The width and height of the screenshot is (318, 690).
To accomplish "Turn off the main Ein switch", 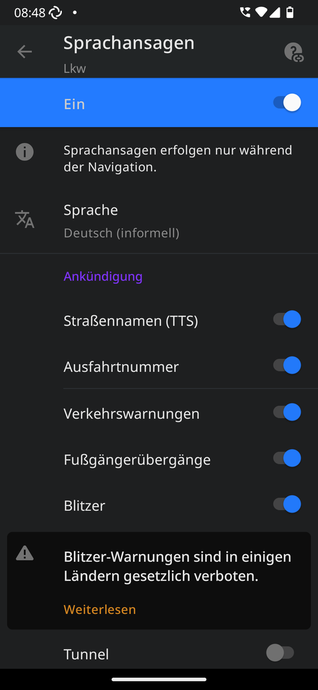I will point(287,103).
